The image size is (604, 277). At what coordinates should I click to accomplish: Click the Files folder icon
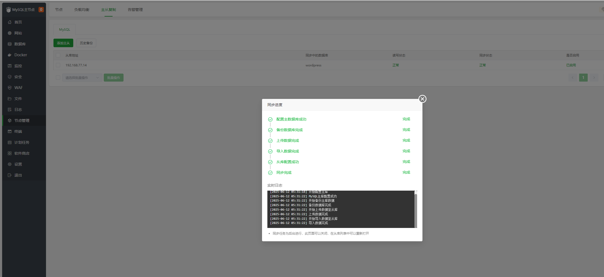point(10,99)
